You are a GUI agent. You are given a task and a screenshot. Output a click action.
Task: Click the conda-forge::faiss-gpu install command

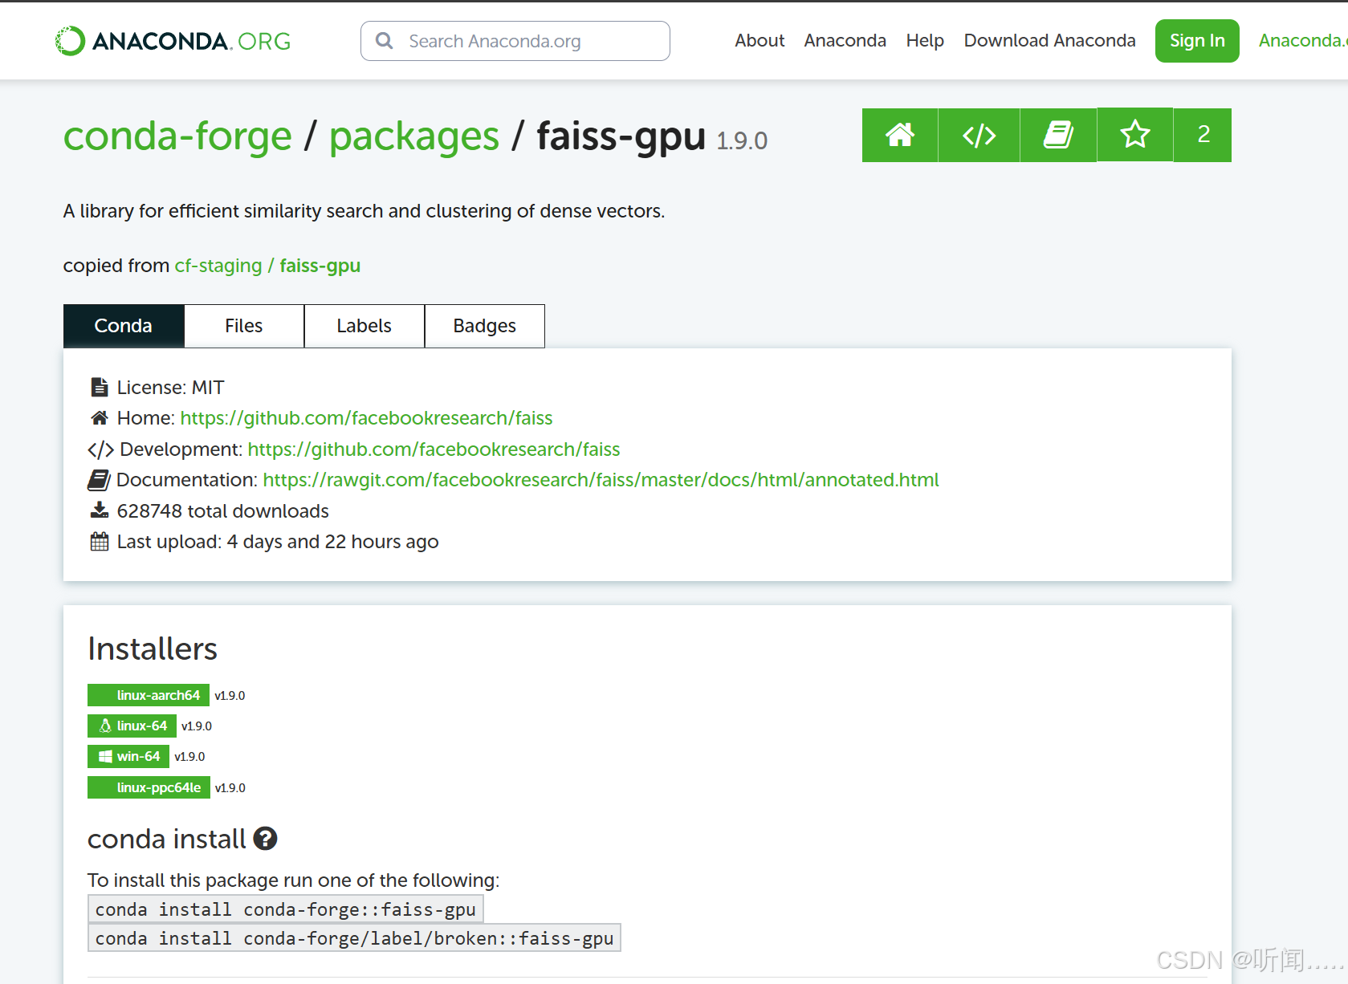(x=286, y=909)
